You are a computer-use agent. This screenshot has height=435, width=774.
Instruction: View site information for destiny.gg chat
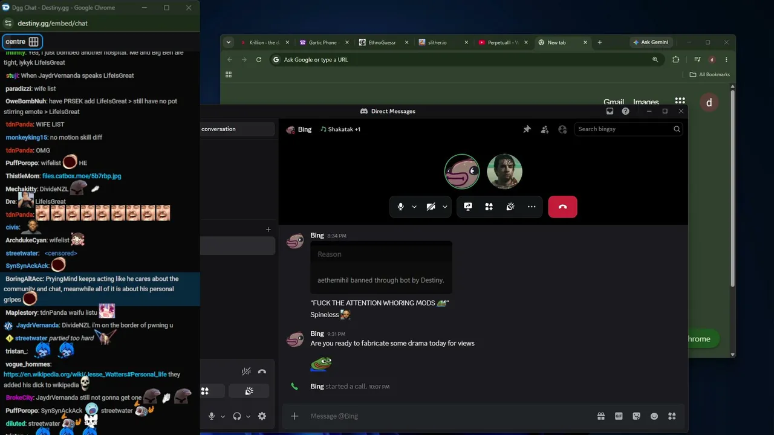tap(8, 23)
